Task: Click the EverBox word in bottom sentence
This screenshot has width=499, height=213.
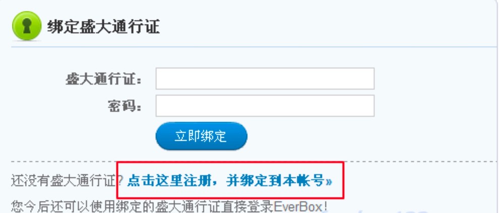Action: pos(298,206)
